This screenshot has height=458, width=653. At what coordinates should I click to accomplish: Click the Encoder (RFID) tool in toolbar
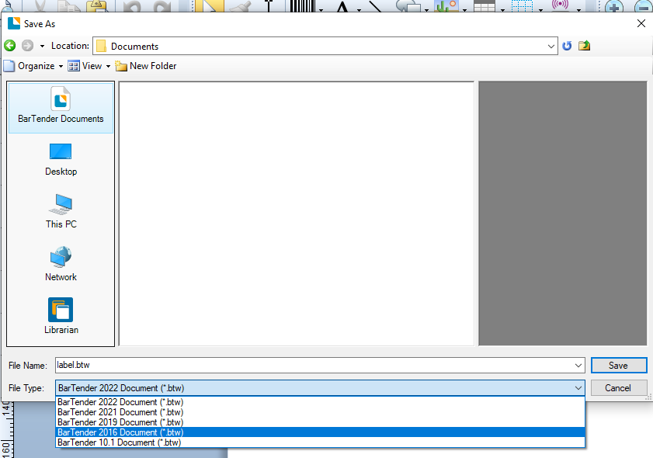(x=560, y=5)
